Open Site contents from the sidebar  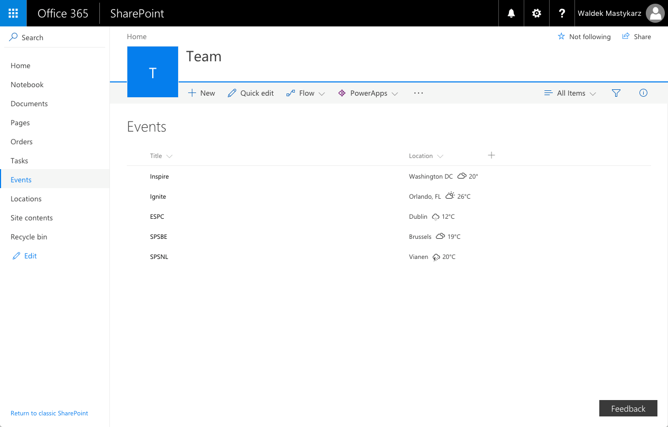click(x=31, y=217)
